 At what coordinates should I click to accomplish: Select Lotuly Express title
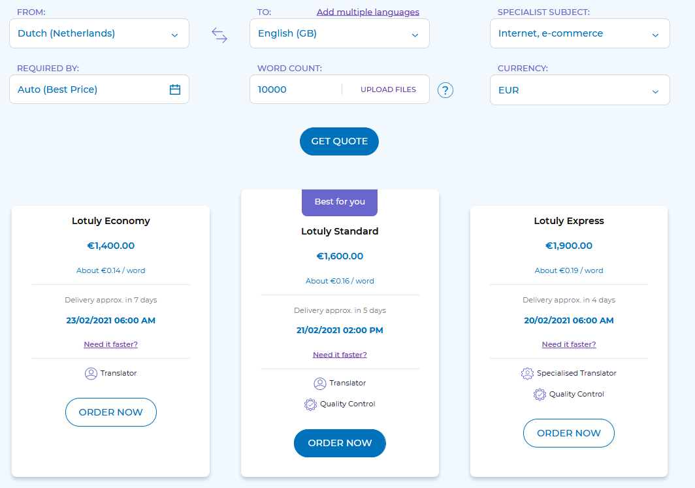point(569,221)
